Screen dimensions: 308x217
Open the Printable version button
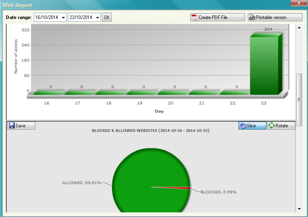point(275,17)
